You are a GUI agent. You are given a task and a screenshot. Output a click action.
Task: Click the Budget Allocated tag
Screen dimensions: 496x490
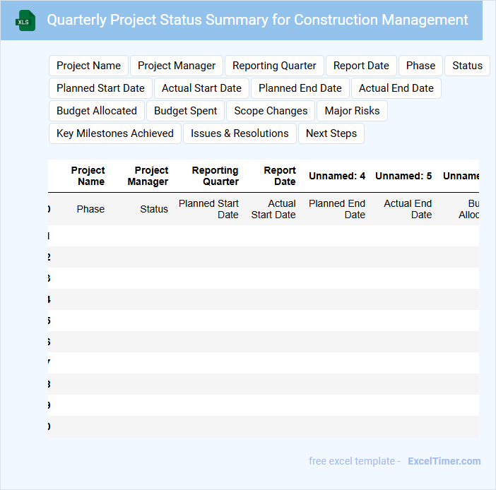(97, 111)
